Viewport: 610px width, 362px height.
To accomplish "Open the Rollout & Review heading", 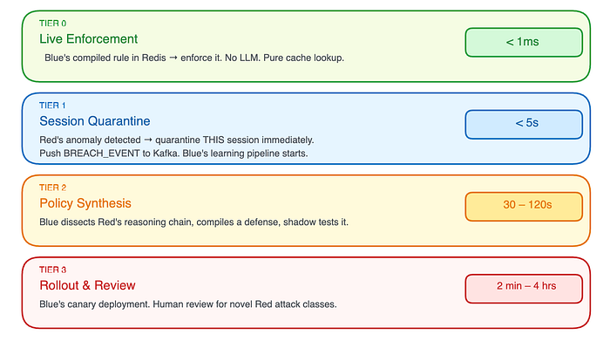I will pyautogui.click(x=87, y=285).
